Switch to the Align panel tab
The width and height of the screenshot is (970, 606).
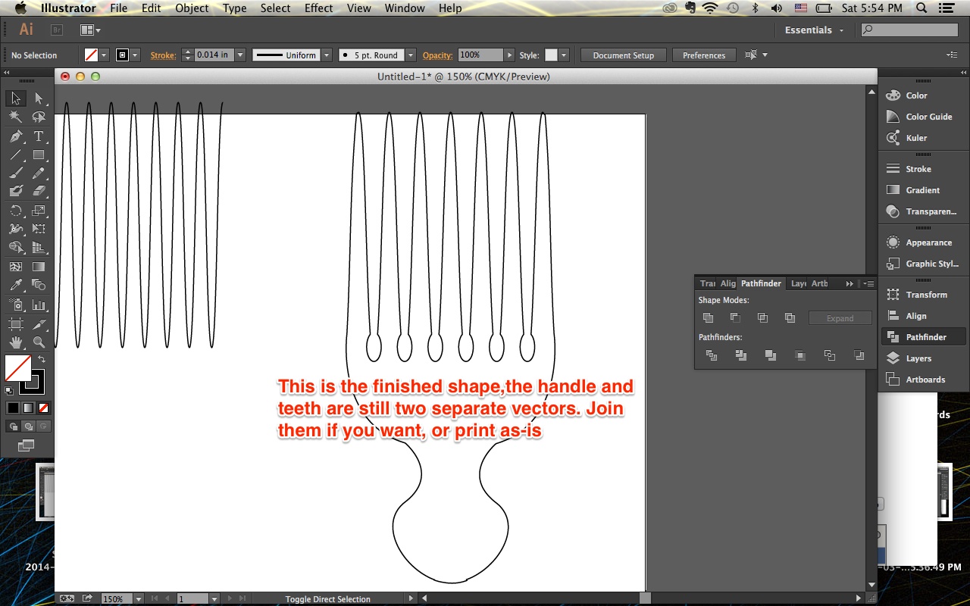coord(728,283)
